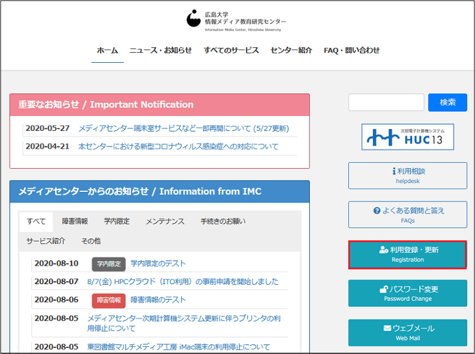Image resolution: width=475 pixels, height=354 pixels.
Task: Click the search text input field
Action: pos(386,102)
